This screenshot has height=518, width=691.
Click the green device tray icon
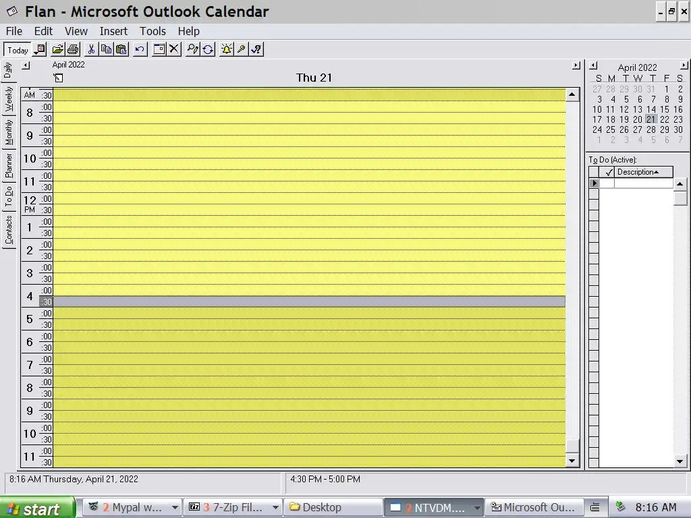(621, 507)
